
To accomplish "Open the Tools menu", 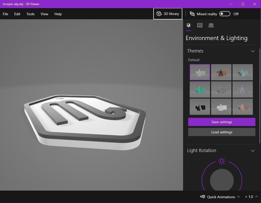I will coord(31,14).
